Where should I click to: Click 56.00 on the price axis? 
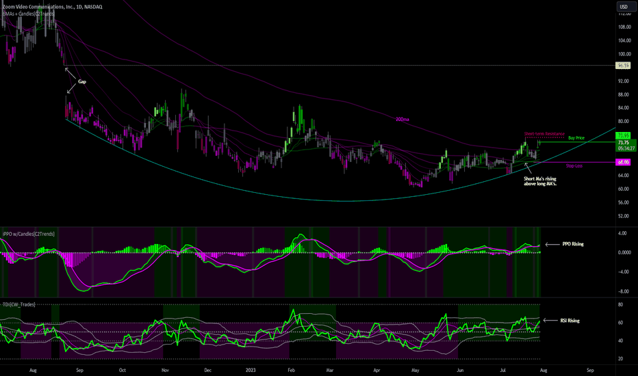(624, 202)
